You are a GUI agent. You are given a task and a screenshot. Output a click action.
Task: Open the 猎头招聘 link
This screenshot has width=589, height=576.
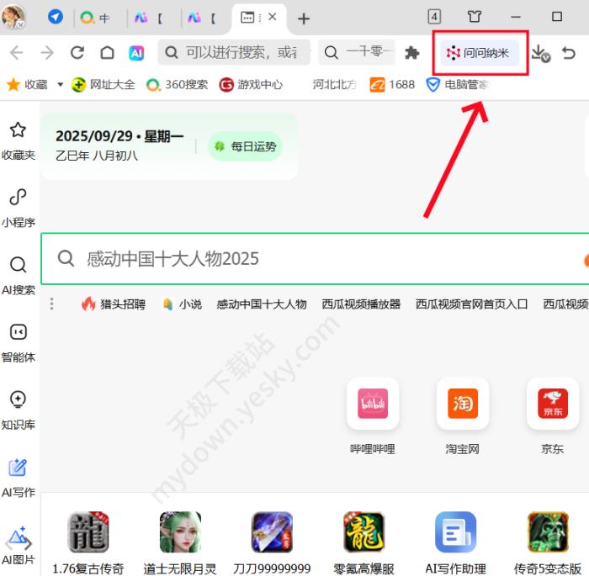(114, 304)
